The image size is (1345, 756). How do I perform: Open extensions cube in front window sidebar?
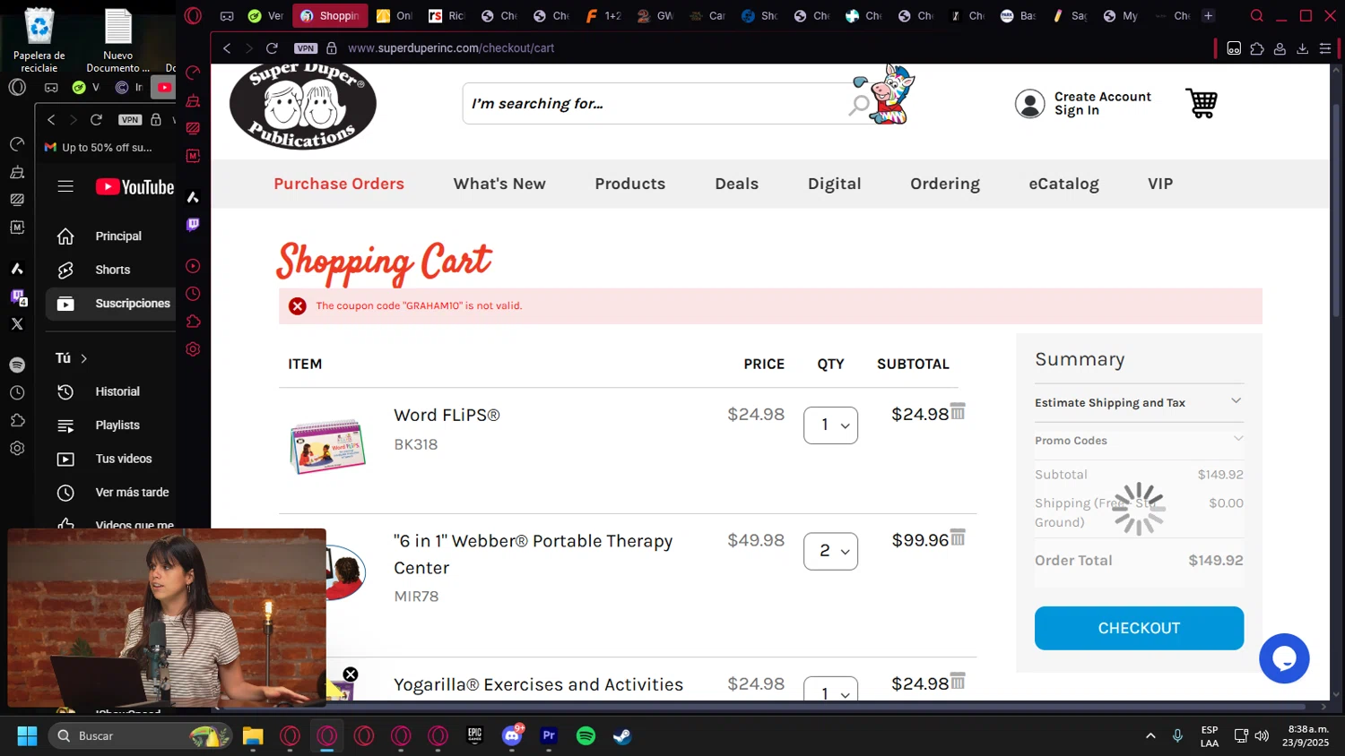193,322
